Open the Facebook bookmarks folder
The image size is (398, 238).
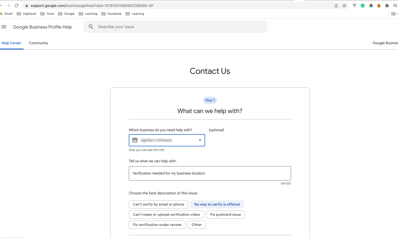click(x=111, y=14)
